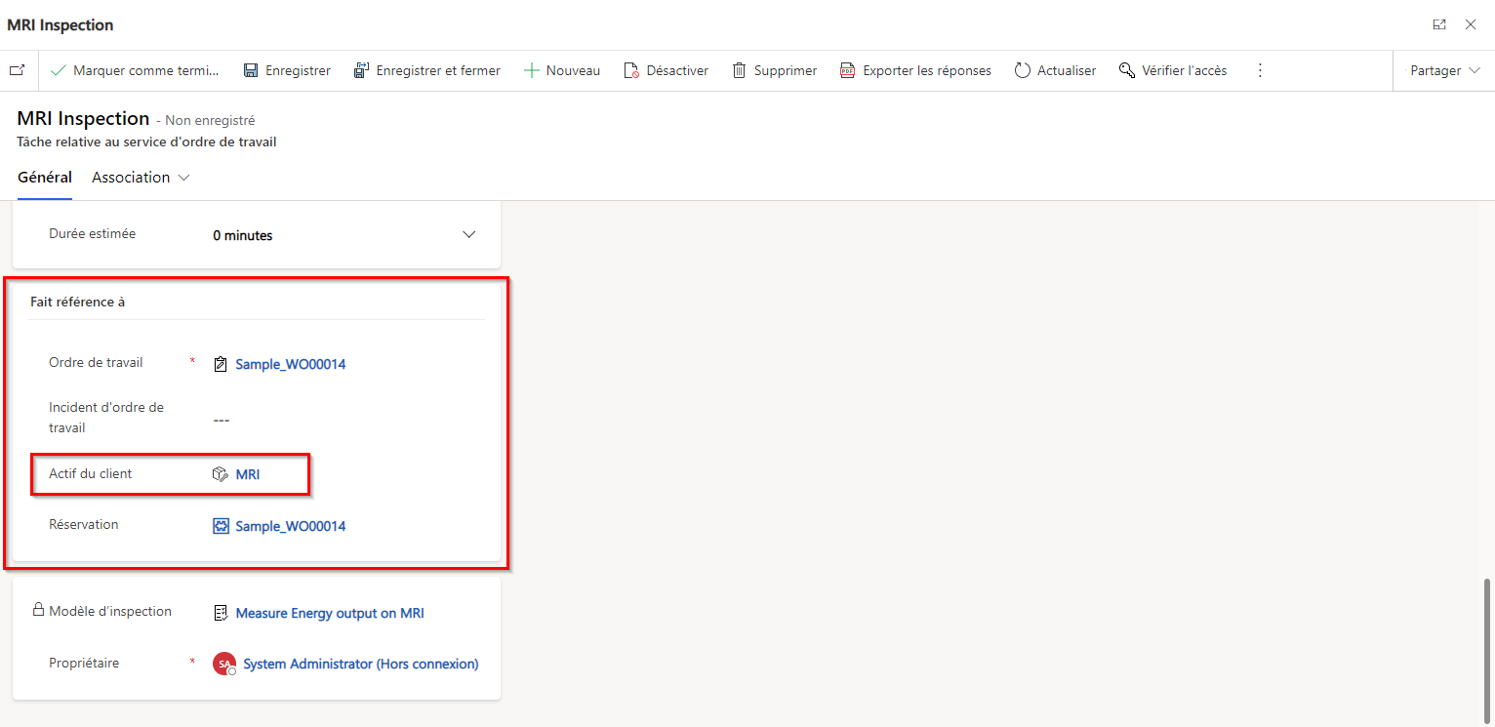This screenshot has height=727, width=1495.
Task: Expand the Association tab chevron
Action: click(184, 177)
